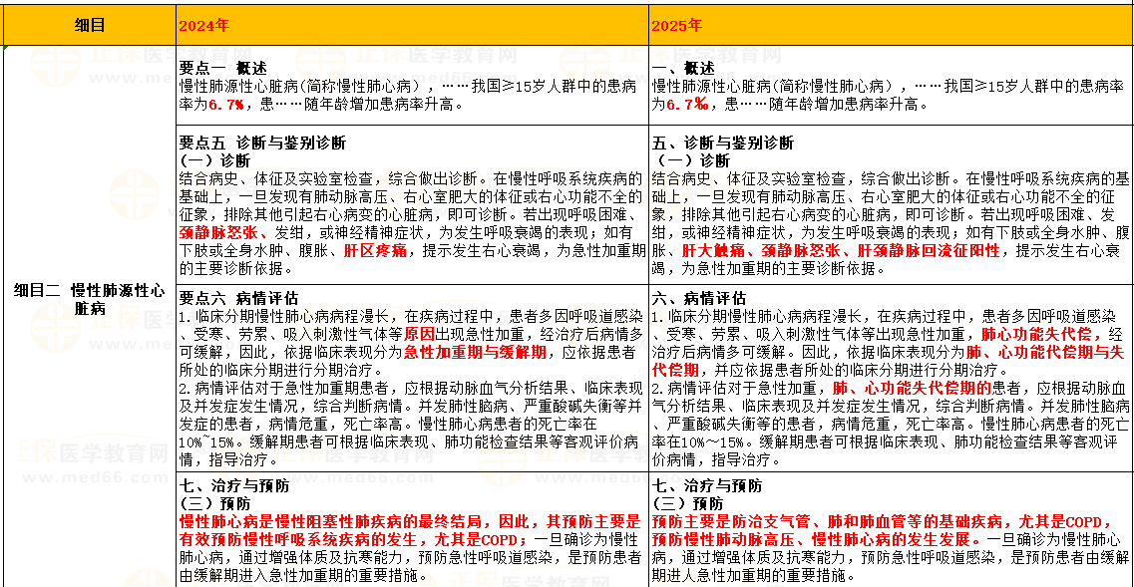The height and width of the screenshot is (587, 1134).
Task: Click the red 肝区疼痛 text
Action: pyautogui.click(x=375, y=250)
